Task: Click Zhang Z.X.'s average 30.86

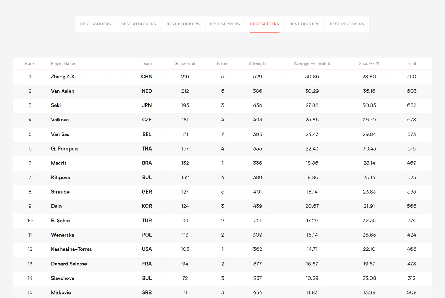Action: [x=312, y=77]
